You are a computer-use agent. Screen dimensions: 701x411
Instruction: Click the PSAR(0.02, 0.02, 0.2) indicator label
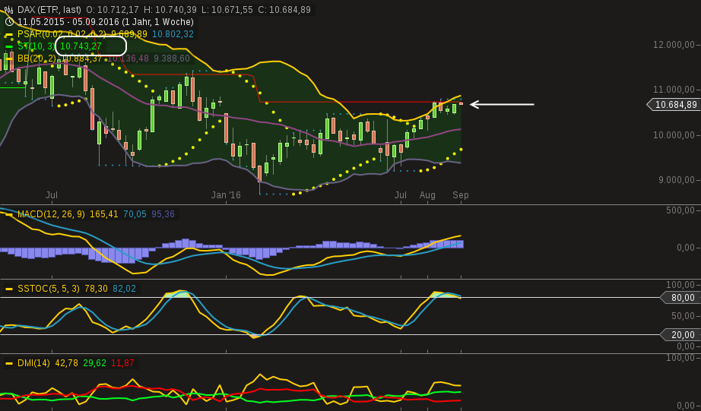(62, 34)
